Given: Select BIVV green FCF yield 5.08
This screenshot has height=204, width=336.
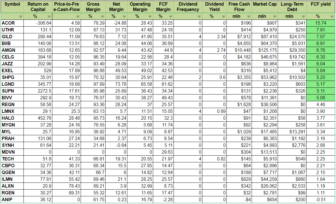Looking at the screenshot, I should (320, 98).
